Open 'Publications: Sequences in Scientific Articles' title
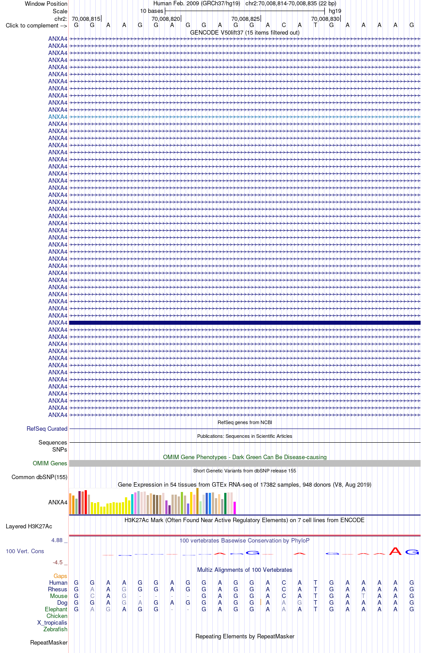The height and width of the screenshot is (653, 421). 245,436
